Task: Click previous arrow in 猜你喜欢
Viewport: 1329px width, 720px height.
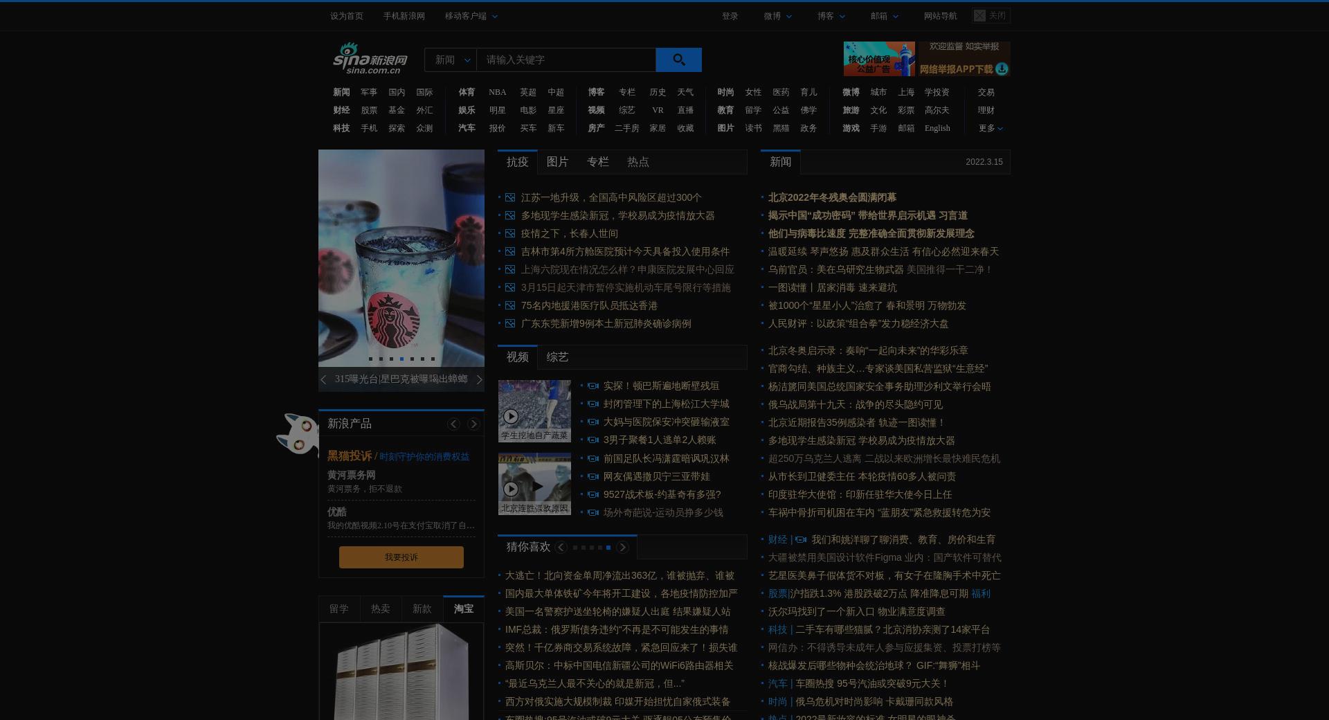Action: pos(561,548)
